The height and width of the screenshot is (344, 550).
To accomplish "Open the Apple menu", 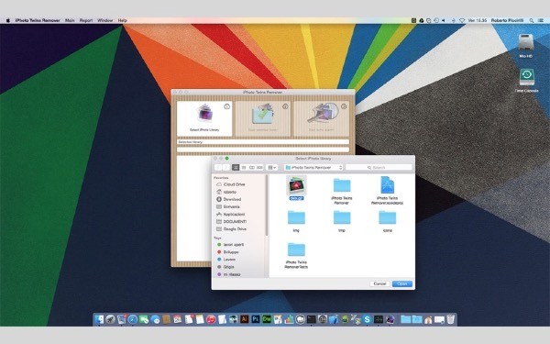I will point(7,20).
